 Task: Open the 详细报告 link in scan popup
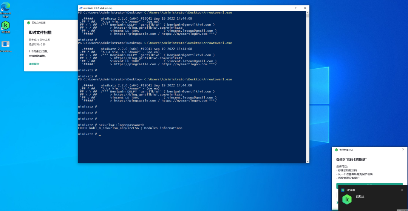pyautogui.click(x=34, y=64)
